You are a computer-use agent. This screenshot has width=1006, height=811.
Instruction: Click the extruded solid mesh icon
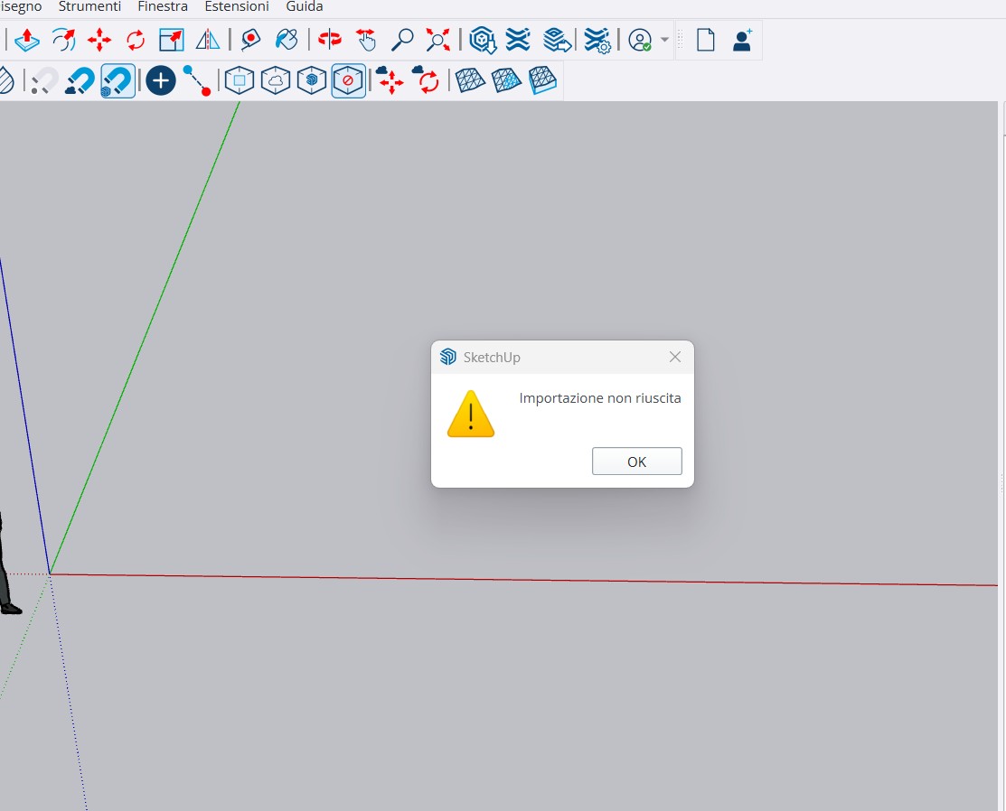pos(542,80)
